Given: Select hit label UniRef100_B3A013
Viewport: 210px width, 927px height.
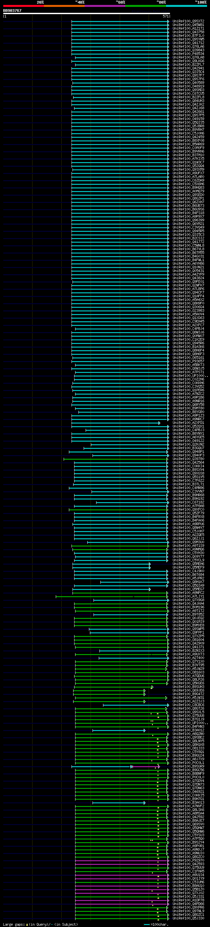Looking at the screenshot, I should (188, 803).
